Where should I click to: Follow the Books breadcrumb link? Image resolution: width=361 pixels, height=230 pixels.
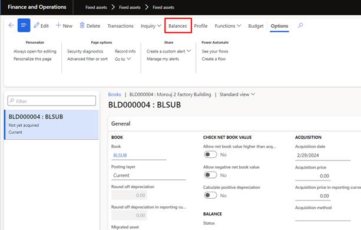coord(114,94)
